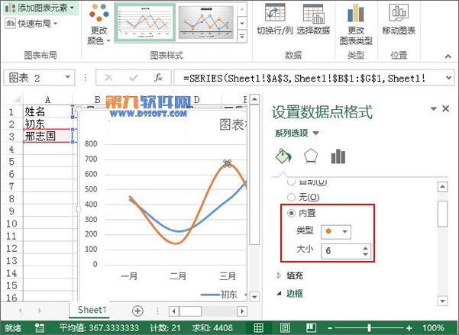The width and height of the screenshot is (459, 335).
Task: Click the worksheet vertical scroll up arrow
Action: 254,99
